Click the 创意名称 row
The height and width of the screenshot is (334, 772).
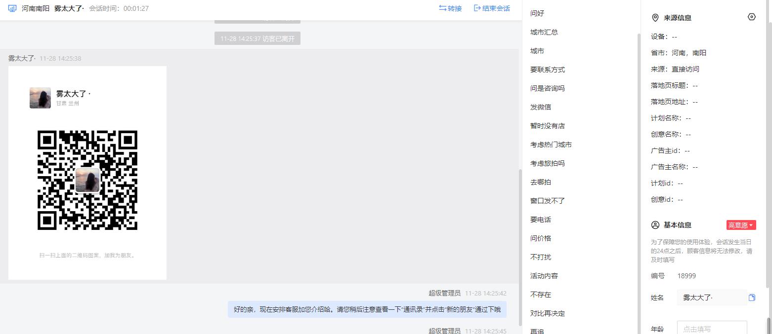click(671, 134)
